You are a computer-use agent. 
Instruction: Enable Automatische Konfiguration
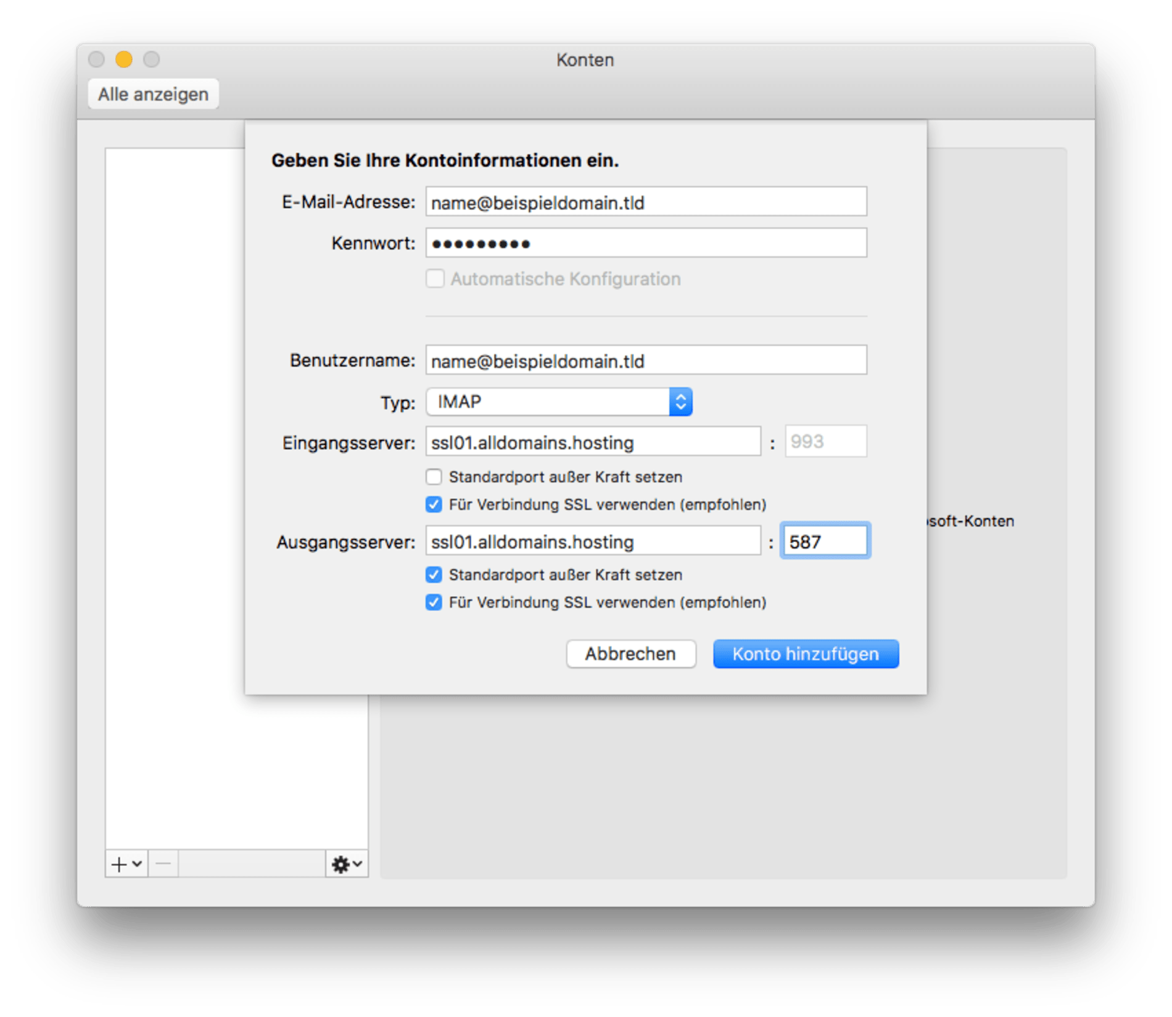coord(435,279)
